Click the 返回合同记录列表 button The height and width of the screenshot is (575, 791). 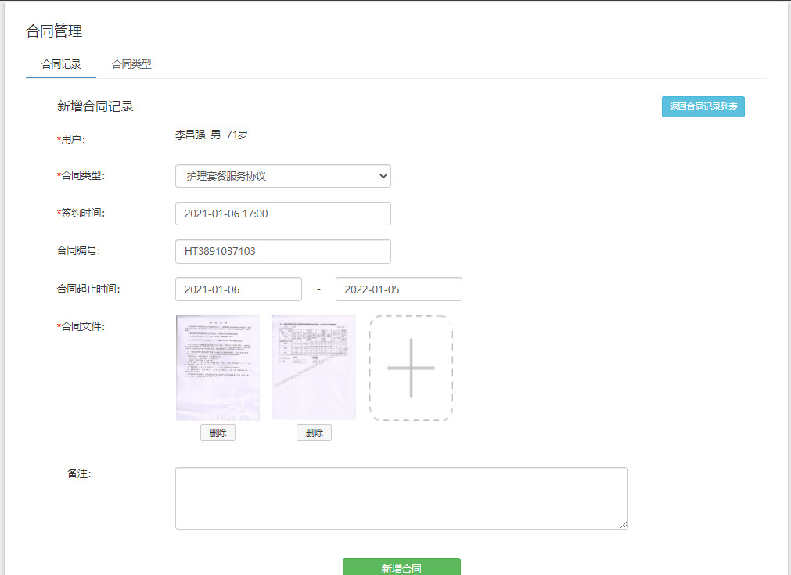point(703,106)
